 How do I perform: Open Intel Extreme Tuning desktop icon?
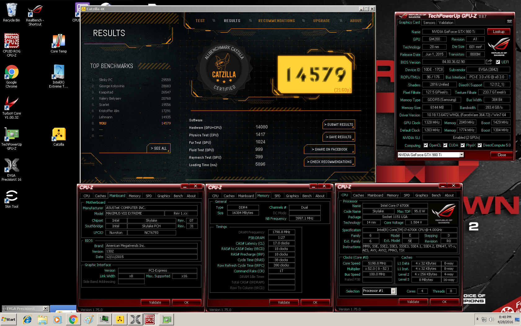pyautogui.click(x=59, y=76)
